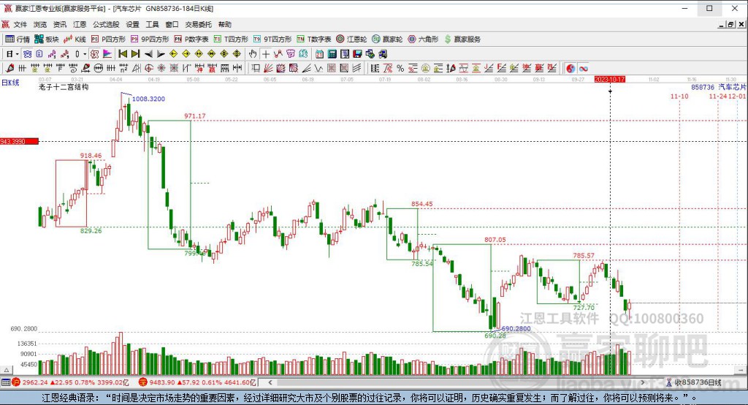Open the 设置 menu
748x405 pixels.
[133, 24]
